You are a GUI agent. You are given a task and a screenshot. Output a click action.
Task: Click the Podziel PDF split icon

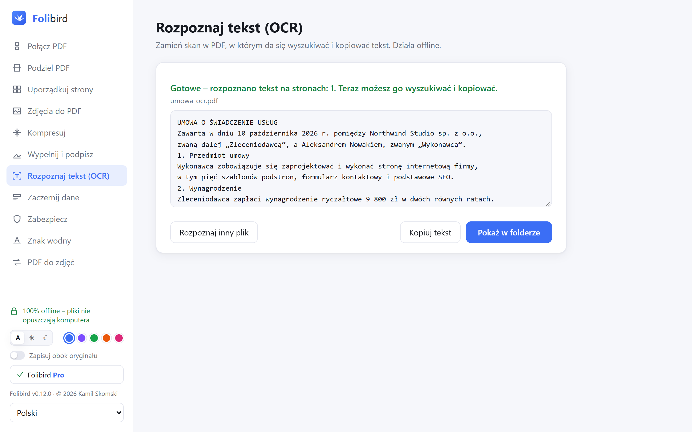tap(17, 68)
